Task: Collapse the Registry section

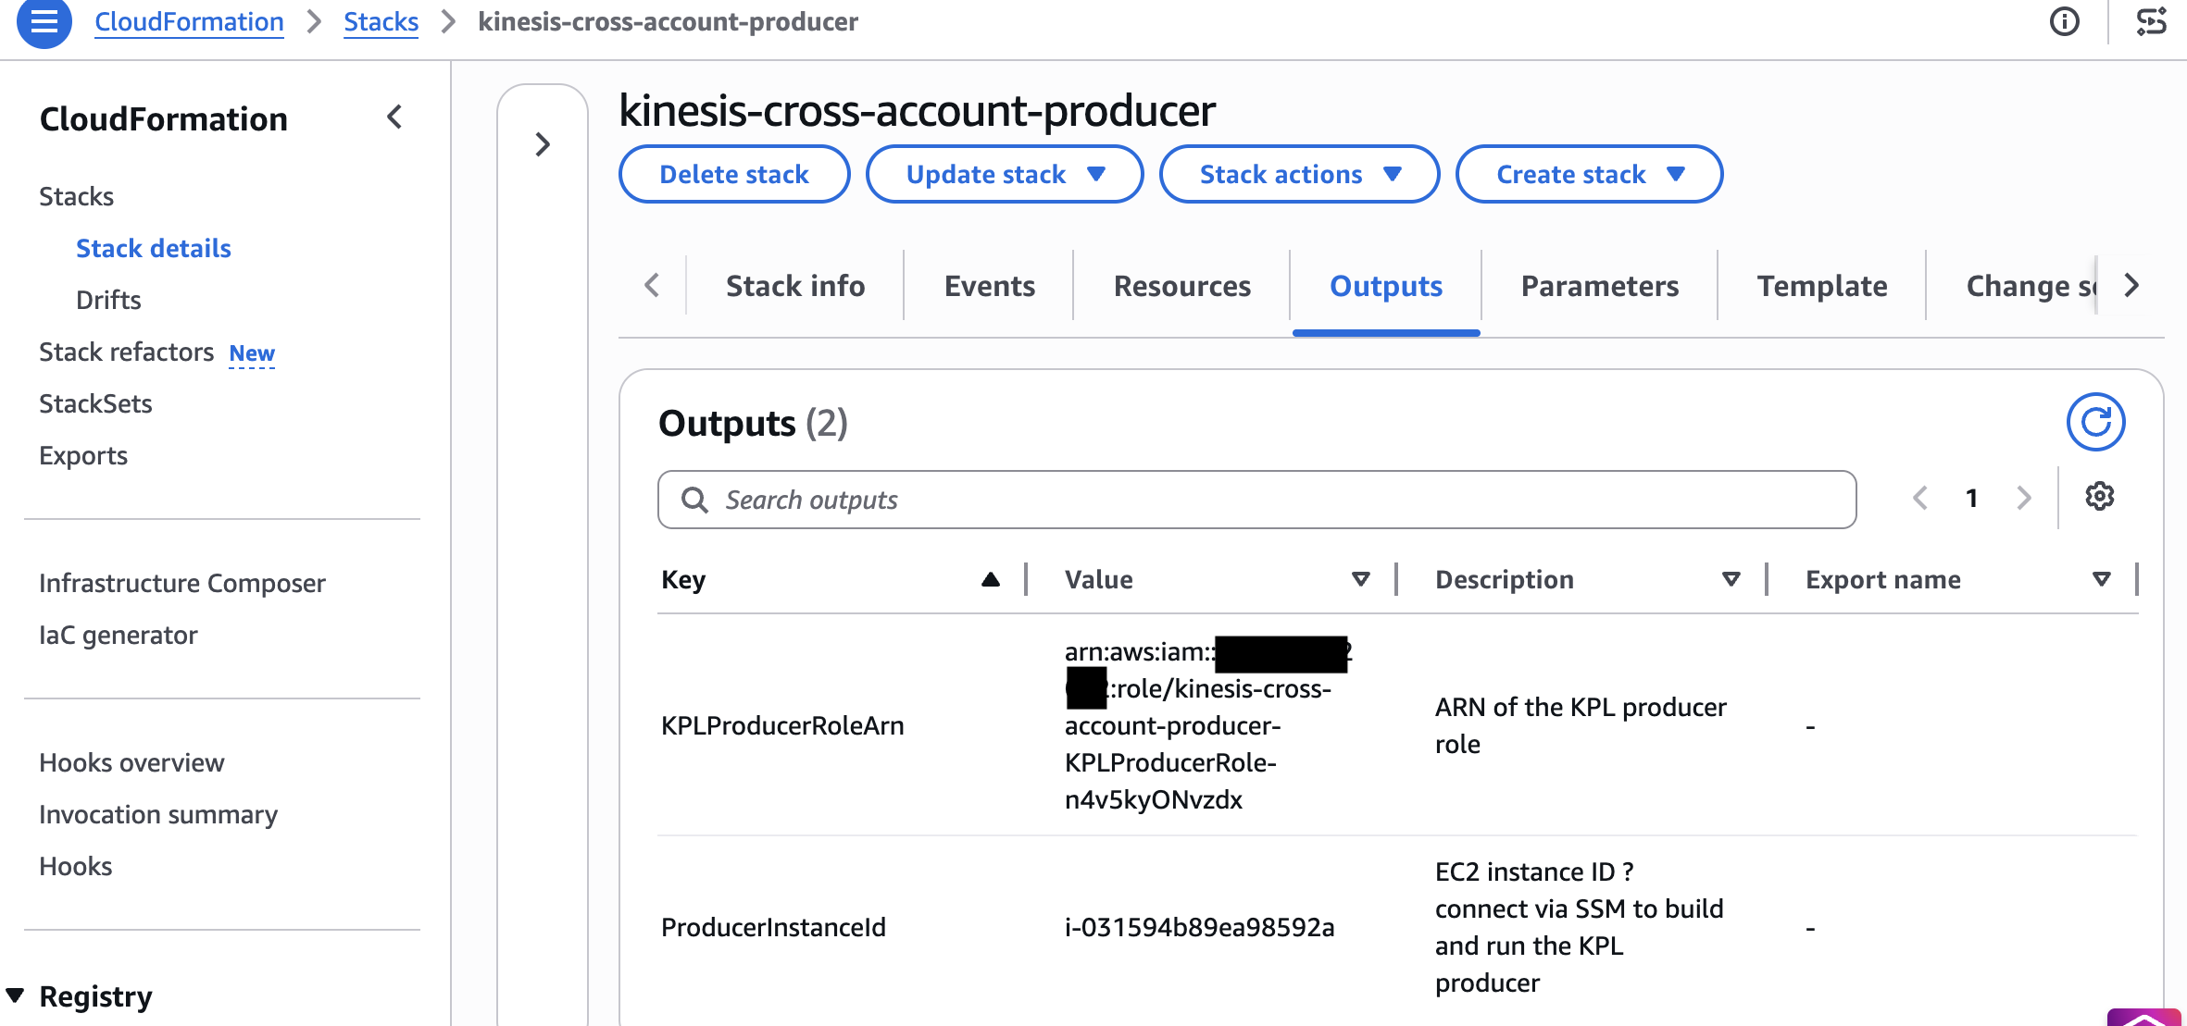Action: tap(16, 996)
